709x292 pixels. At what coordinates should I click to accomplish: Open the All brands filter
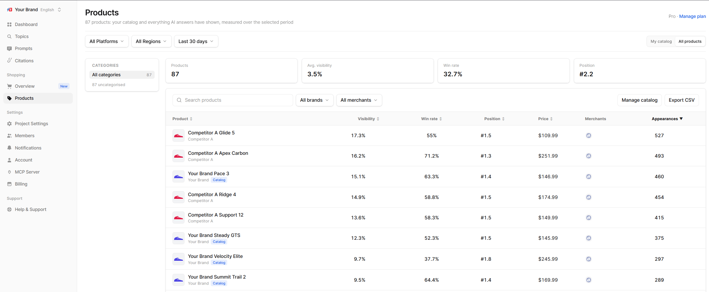coord(315,100)
